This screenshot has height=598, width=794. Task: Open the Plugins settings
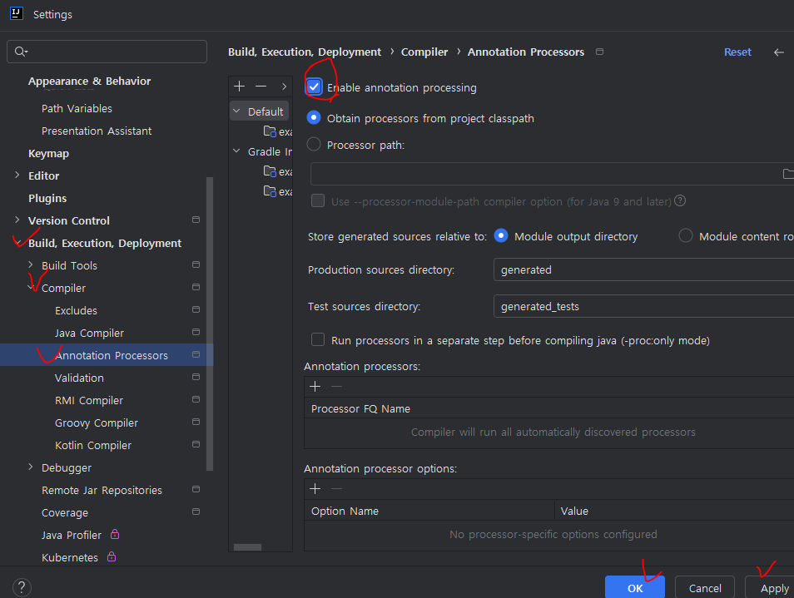[x=47, y=198]
